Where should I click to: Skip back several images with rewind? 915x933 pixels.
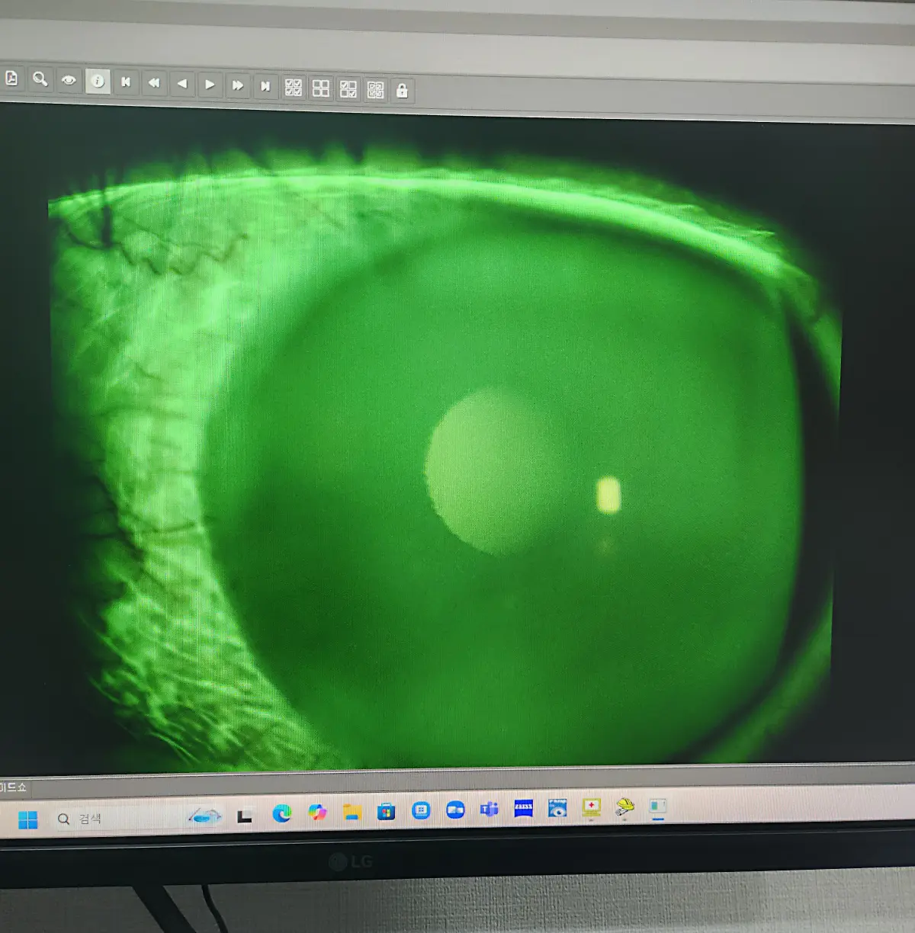click(x=154, y=82)
